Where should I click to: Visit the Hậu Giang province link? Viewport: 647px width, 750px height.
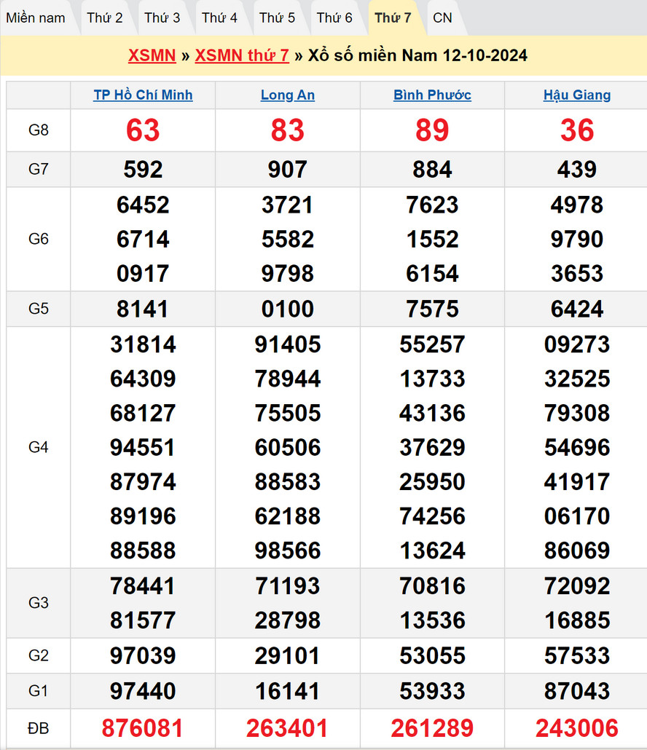click(x=577, y=95)
